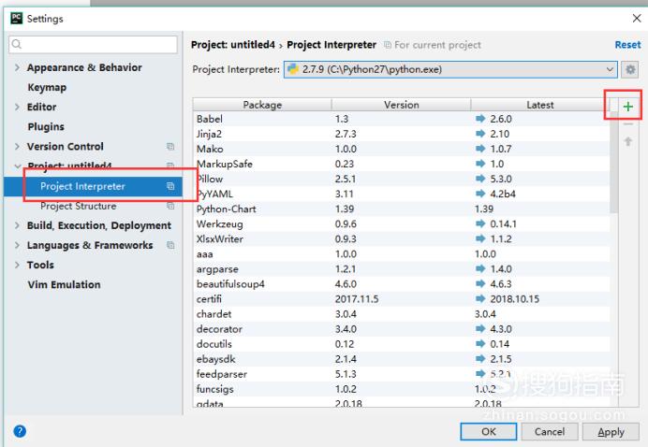Select the Mako package row

402,149
